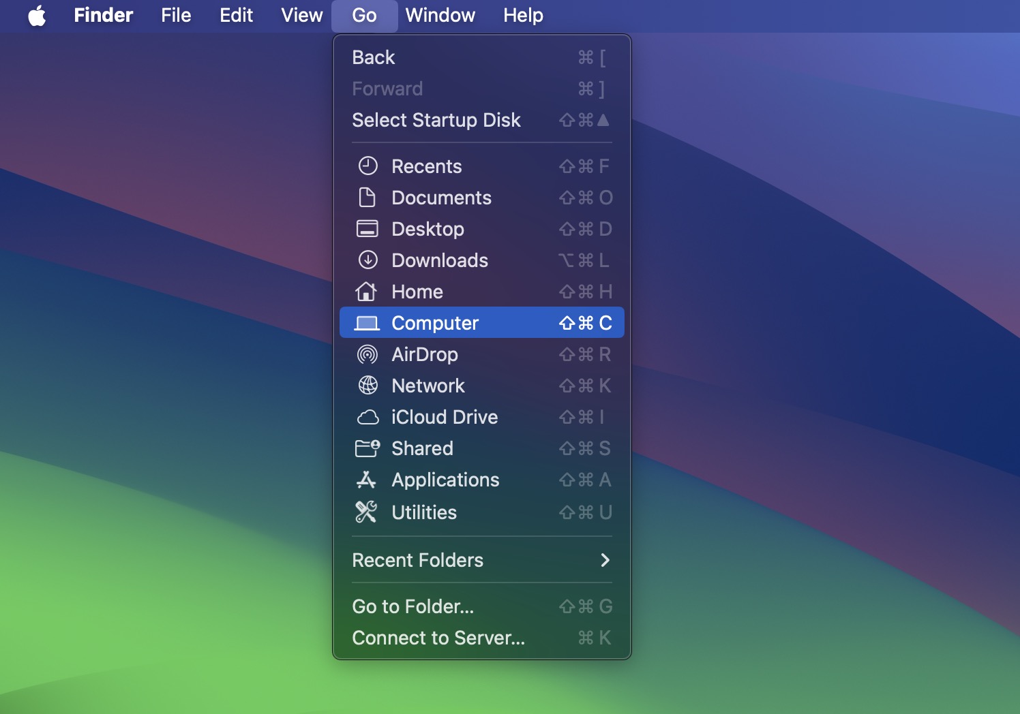
Task: Open the Edit menu
Action: click(236, 16)
